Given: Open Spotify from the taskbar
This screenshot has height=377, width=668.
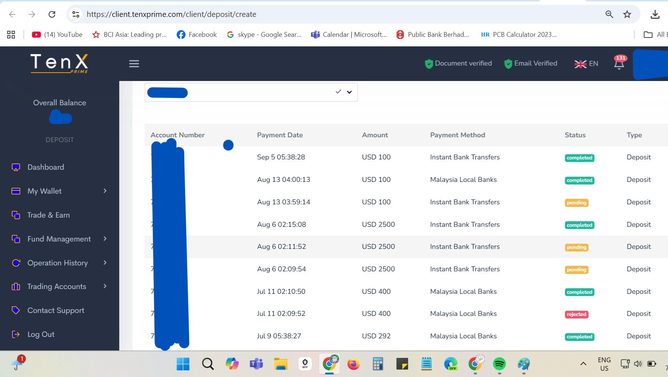Looking at the screenshot, I should [x=499, y=364].
